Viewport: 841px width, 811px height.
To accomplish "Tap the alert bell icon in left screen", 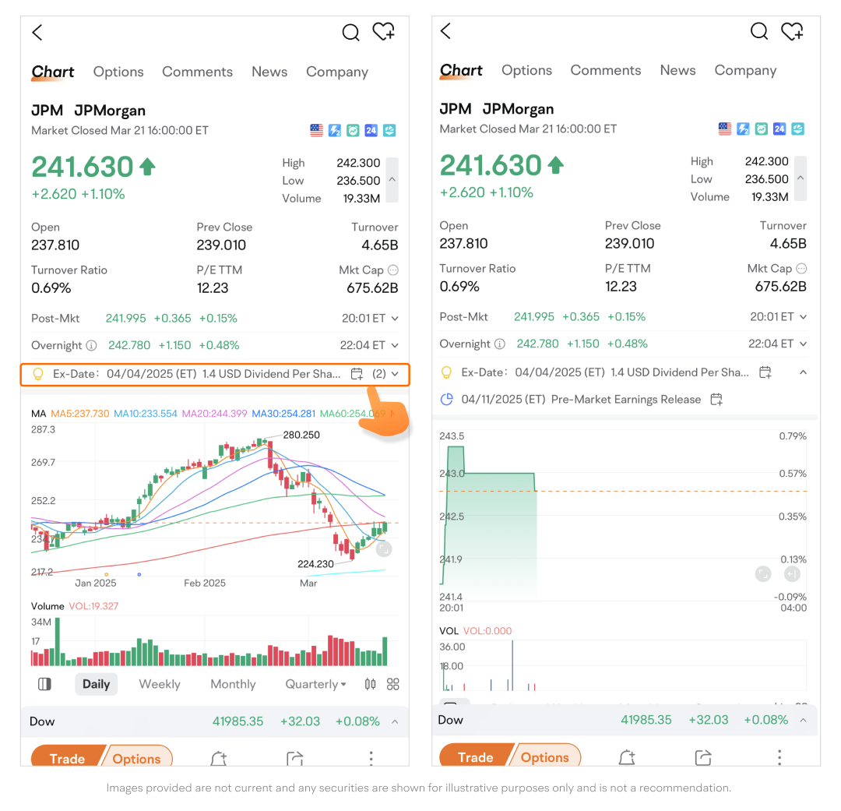I will coord(218,758).
